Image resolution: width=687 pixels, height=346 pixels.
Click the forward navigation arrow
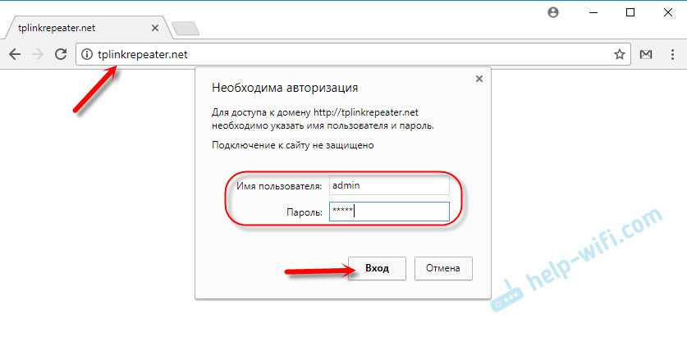(x=38, y=54)
